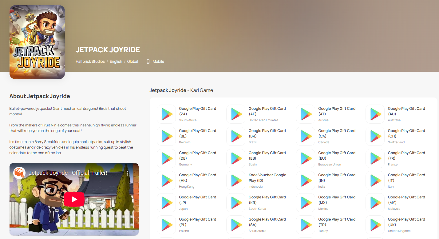
Task: Select Google Play Gift Card (CA) Canada
Action: tap(337, 133)
